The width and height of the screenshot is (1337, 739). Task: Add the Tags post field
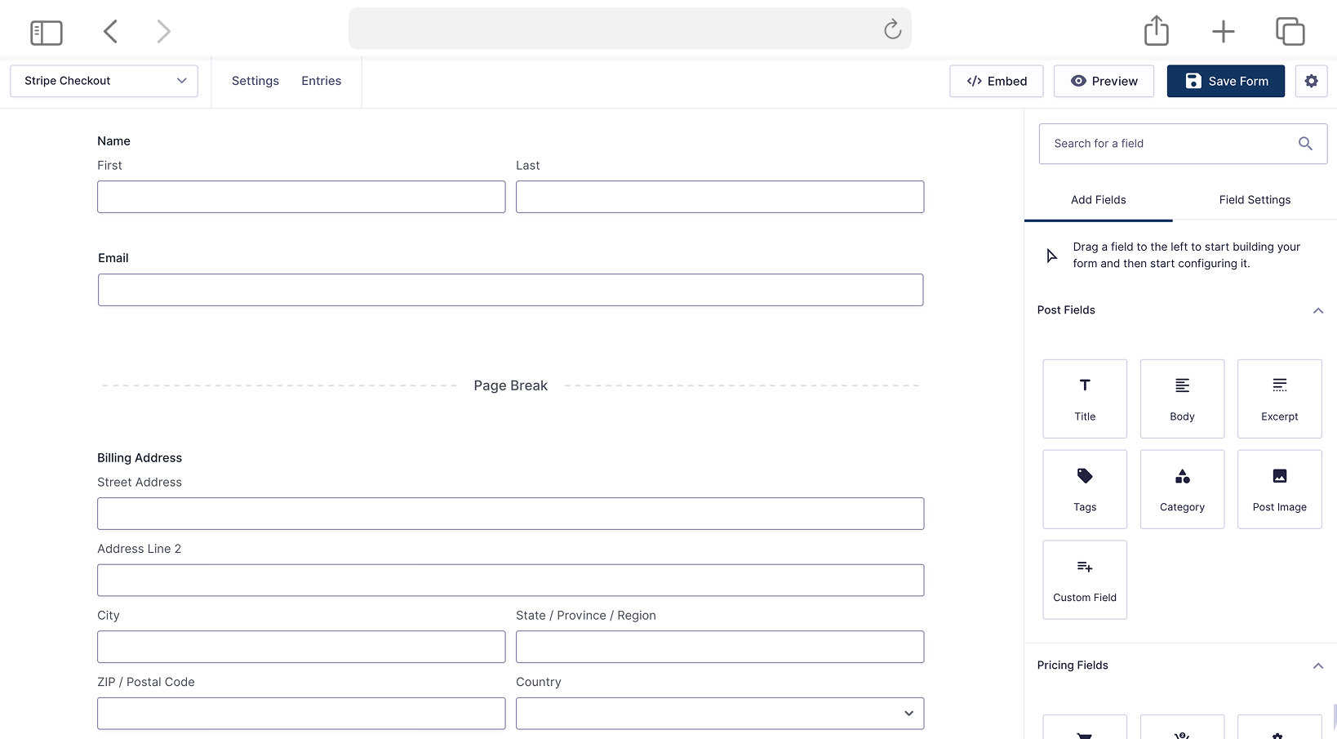tap(1084, 489)
